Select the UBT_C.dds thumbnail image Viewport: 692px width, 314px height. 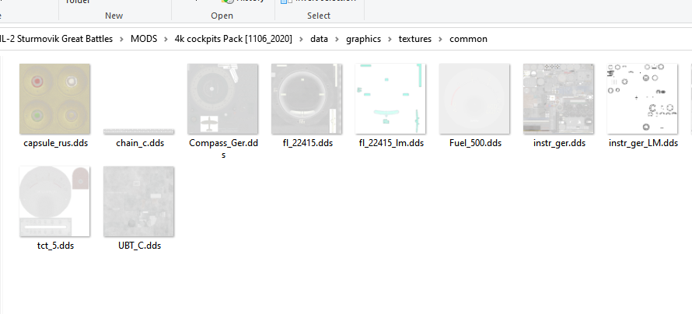point(138,201)
